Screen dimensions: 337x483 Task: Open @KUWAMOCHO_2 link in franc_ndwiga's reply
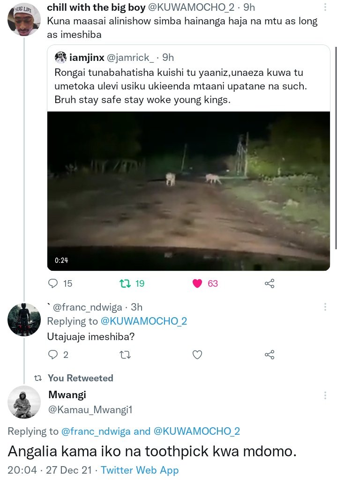tap(144, 321)
